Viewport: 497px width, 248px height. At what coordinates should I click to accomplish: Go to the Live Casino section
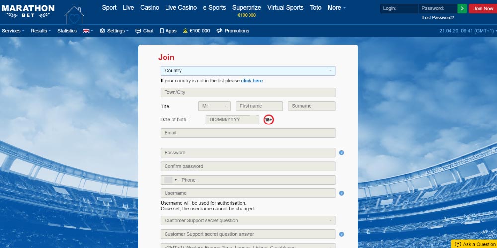coord(181,8)
